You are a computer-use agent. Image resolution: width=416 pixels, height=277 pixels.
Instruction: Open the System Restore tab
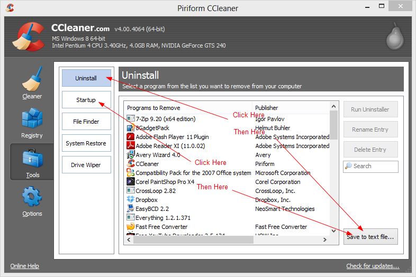coord(86,143)
